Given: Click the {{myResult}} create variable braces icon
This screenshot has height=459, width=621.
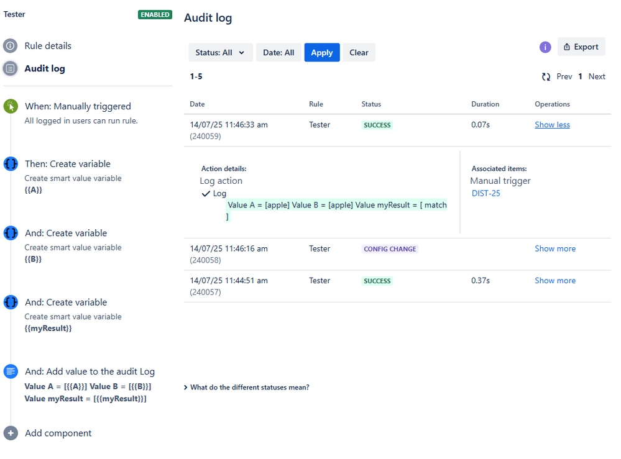Looking at the screenshot, I should pyautogui.click(x=11, y=302).
